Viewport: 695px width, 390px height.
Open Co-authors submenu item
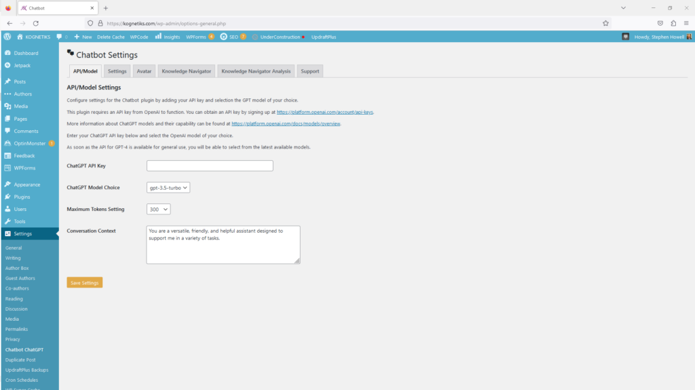click(x=17, y=288)
